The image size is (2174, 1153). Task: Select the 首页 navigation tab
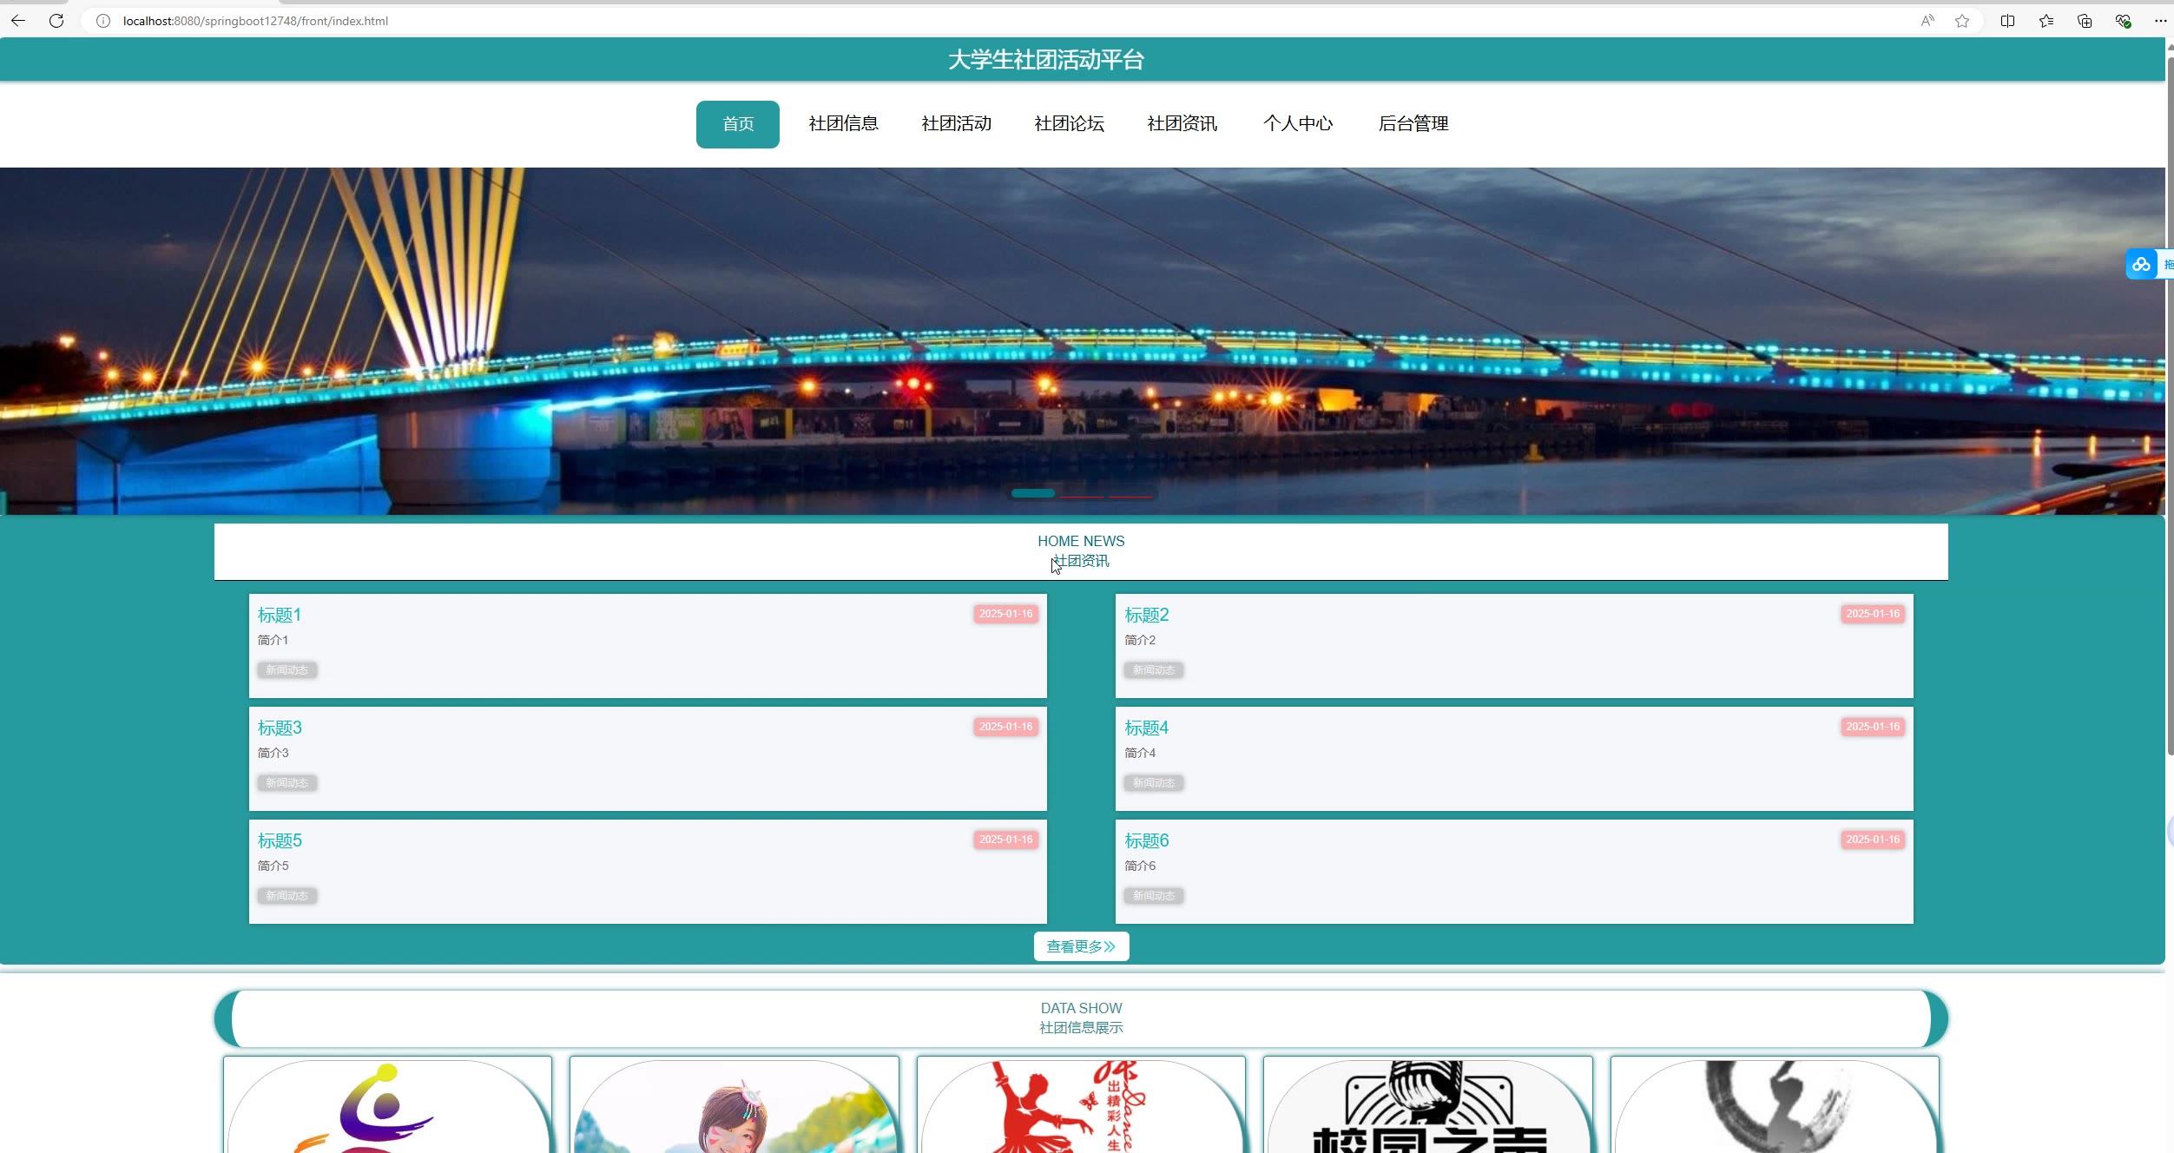(738, 124)
